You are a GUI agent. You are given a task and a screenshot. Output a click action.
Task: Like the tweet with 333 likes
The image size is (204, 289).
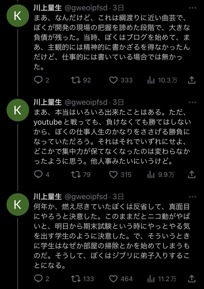pos(121,80)
